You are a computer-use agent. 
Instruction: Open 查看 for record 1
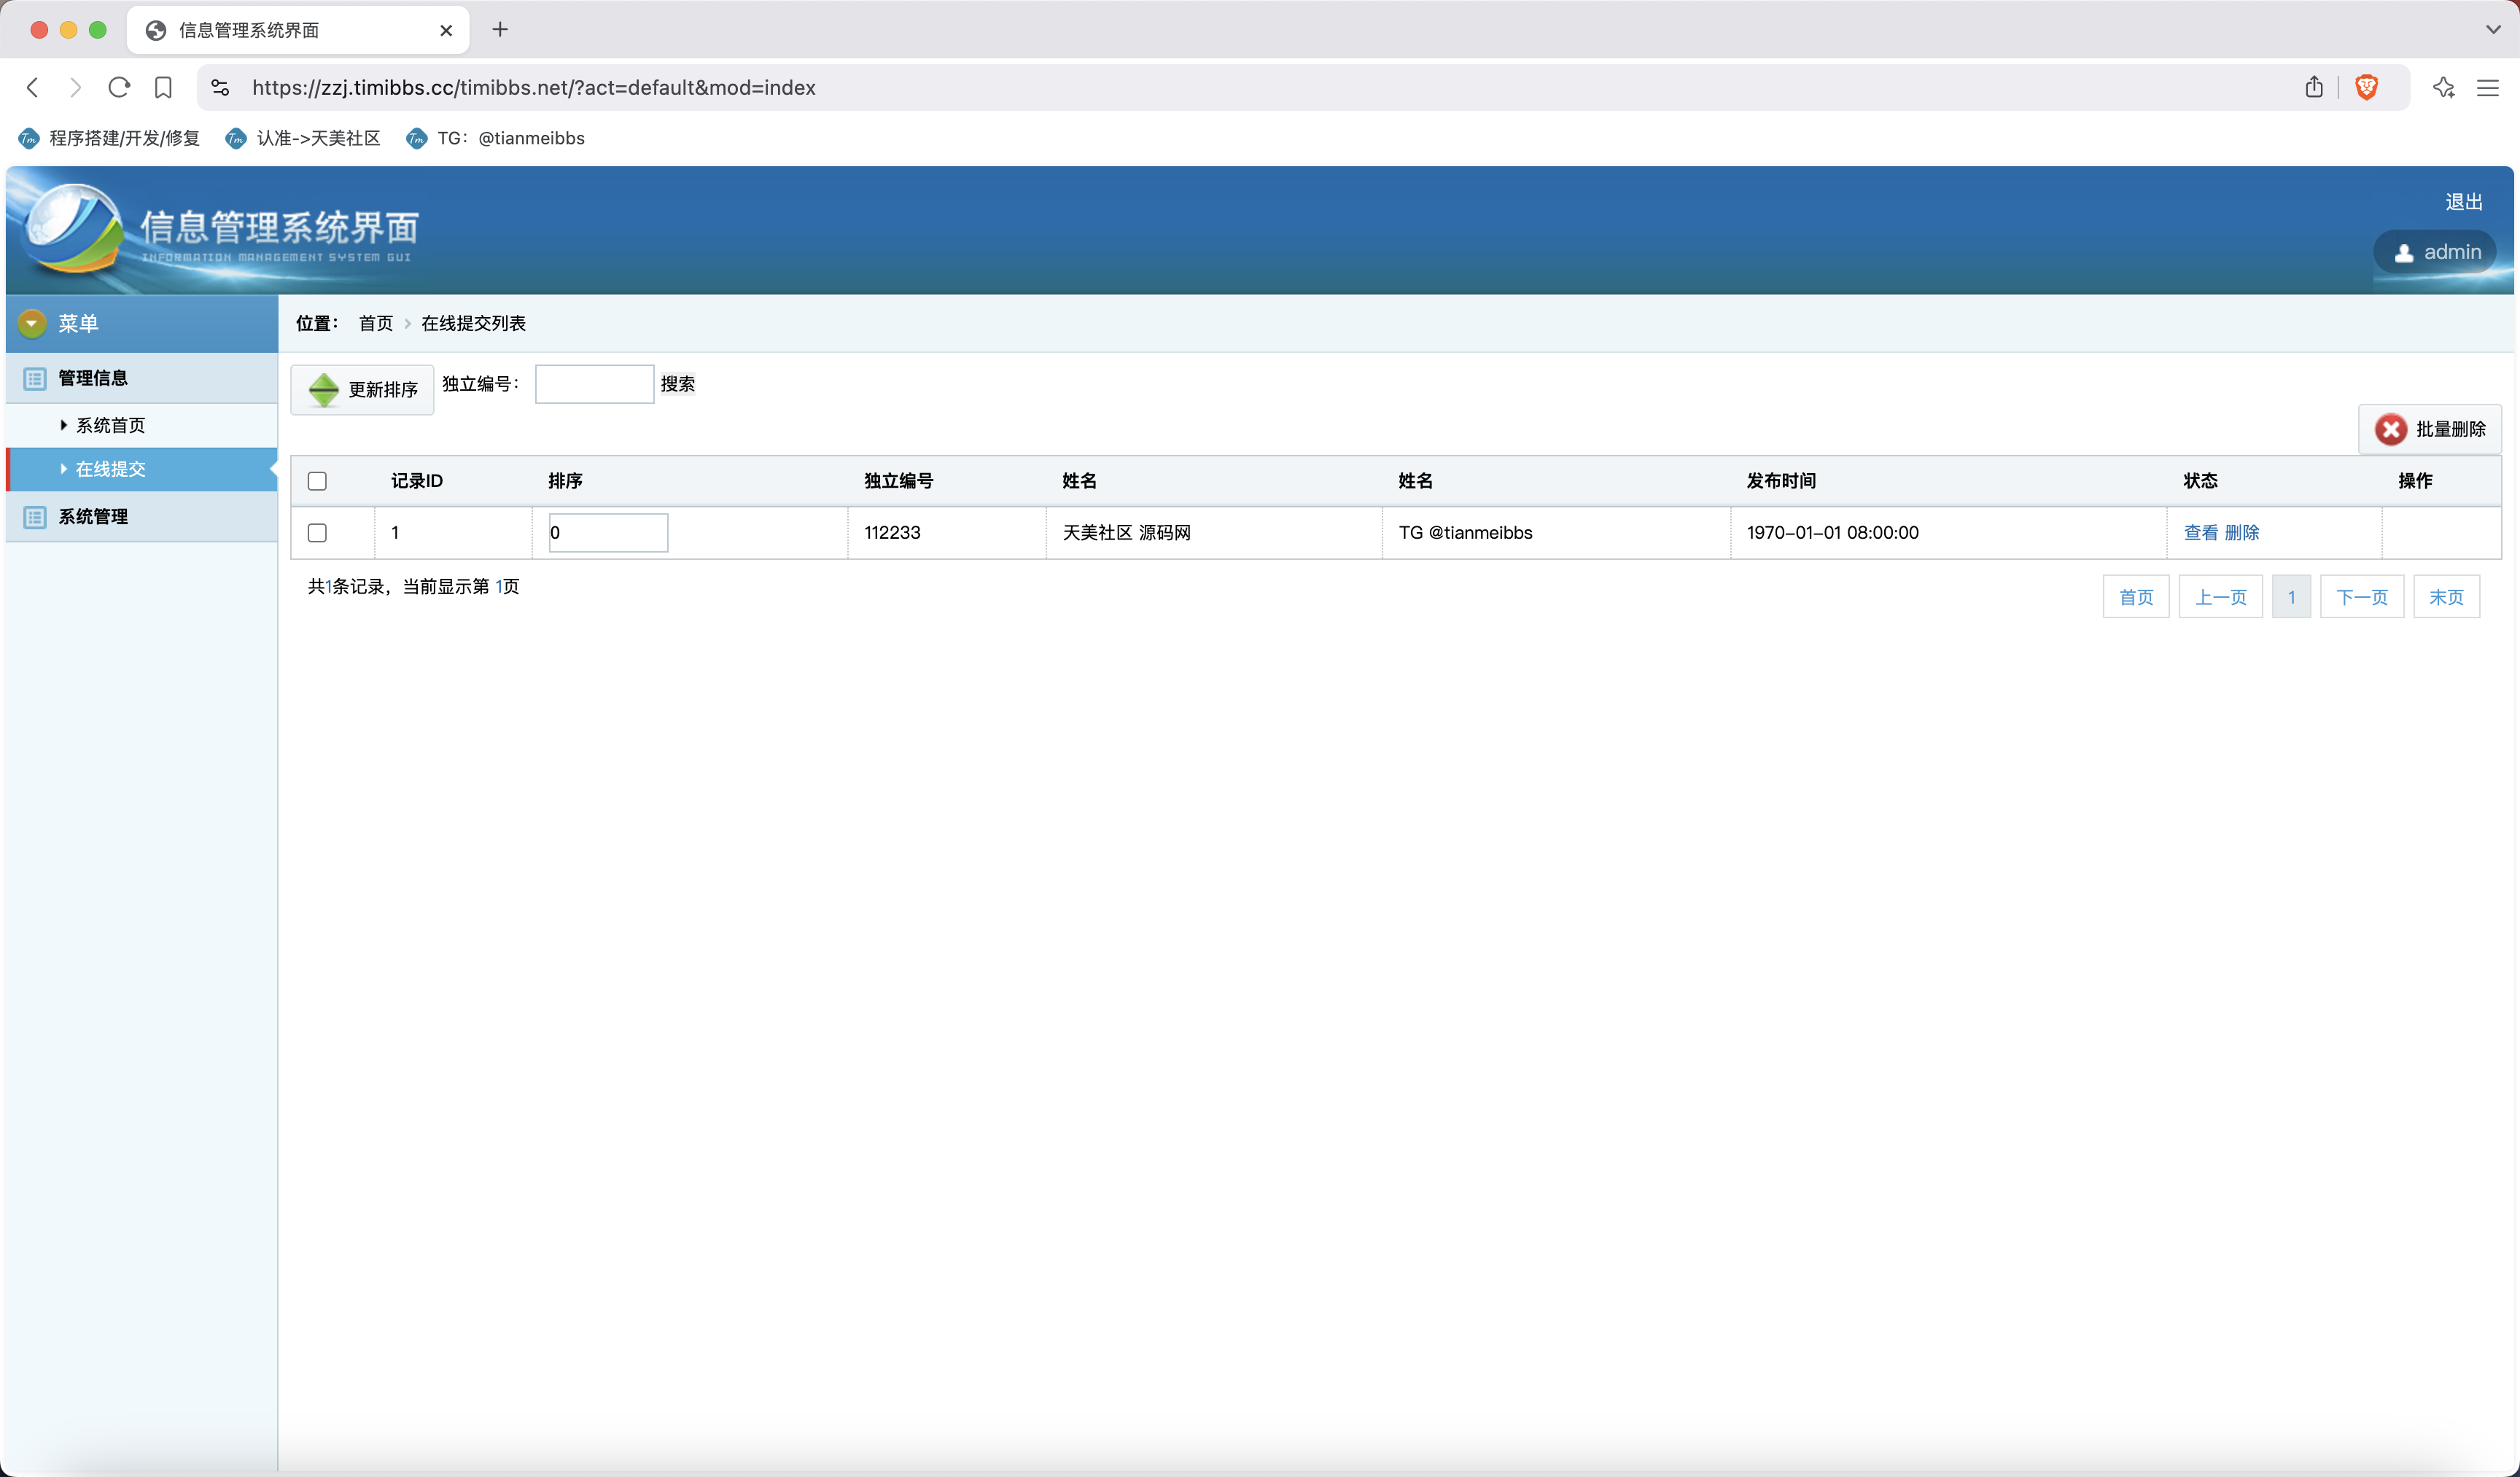tap(2201, 533)
